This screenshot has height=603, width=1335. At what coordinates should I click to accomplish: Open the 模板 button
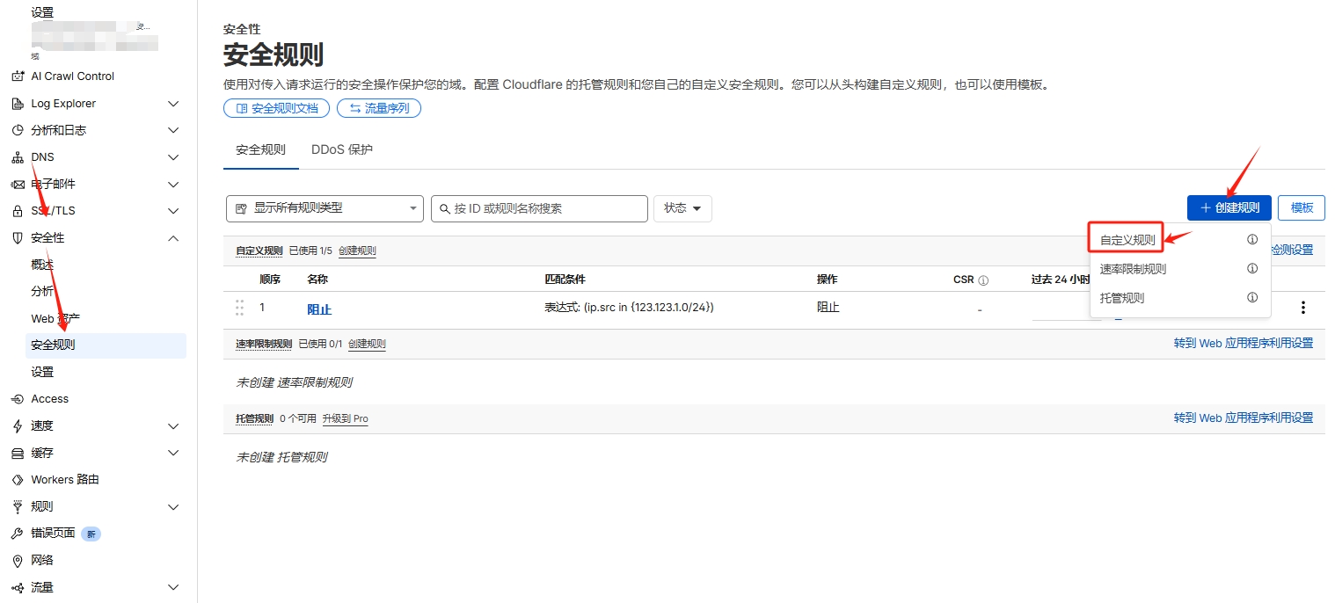pos(1301,207)
